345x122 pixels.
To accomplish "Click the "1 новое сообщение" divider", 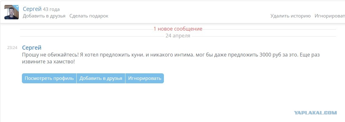I will point(178,29).
